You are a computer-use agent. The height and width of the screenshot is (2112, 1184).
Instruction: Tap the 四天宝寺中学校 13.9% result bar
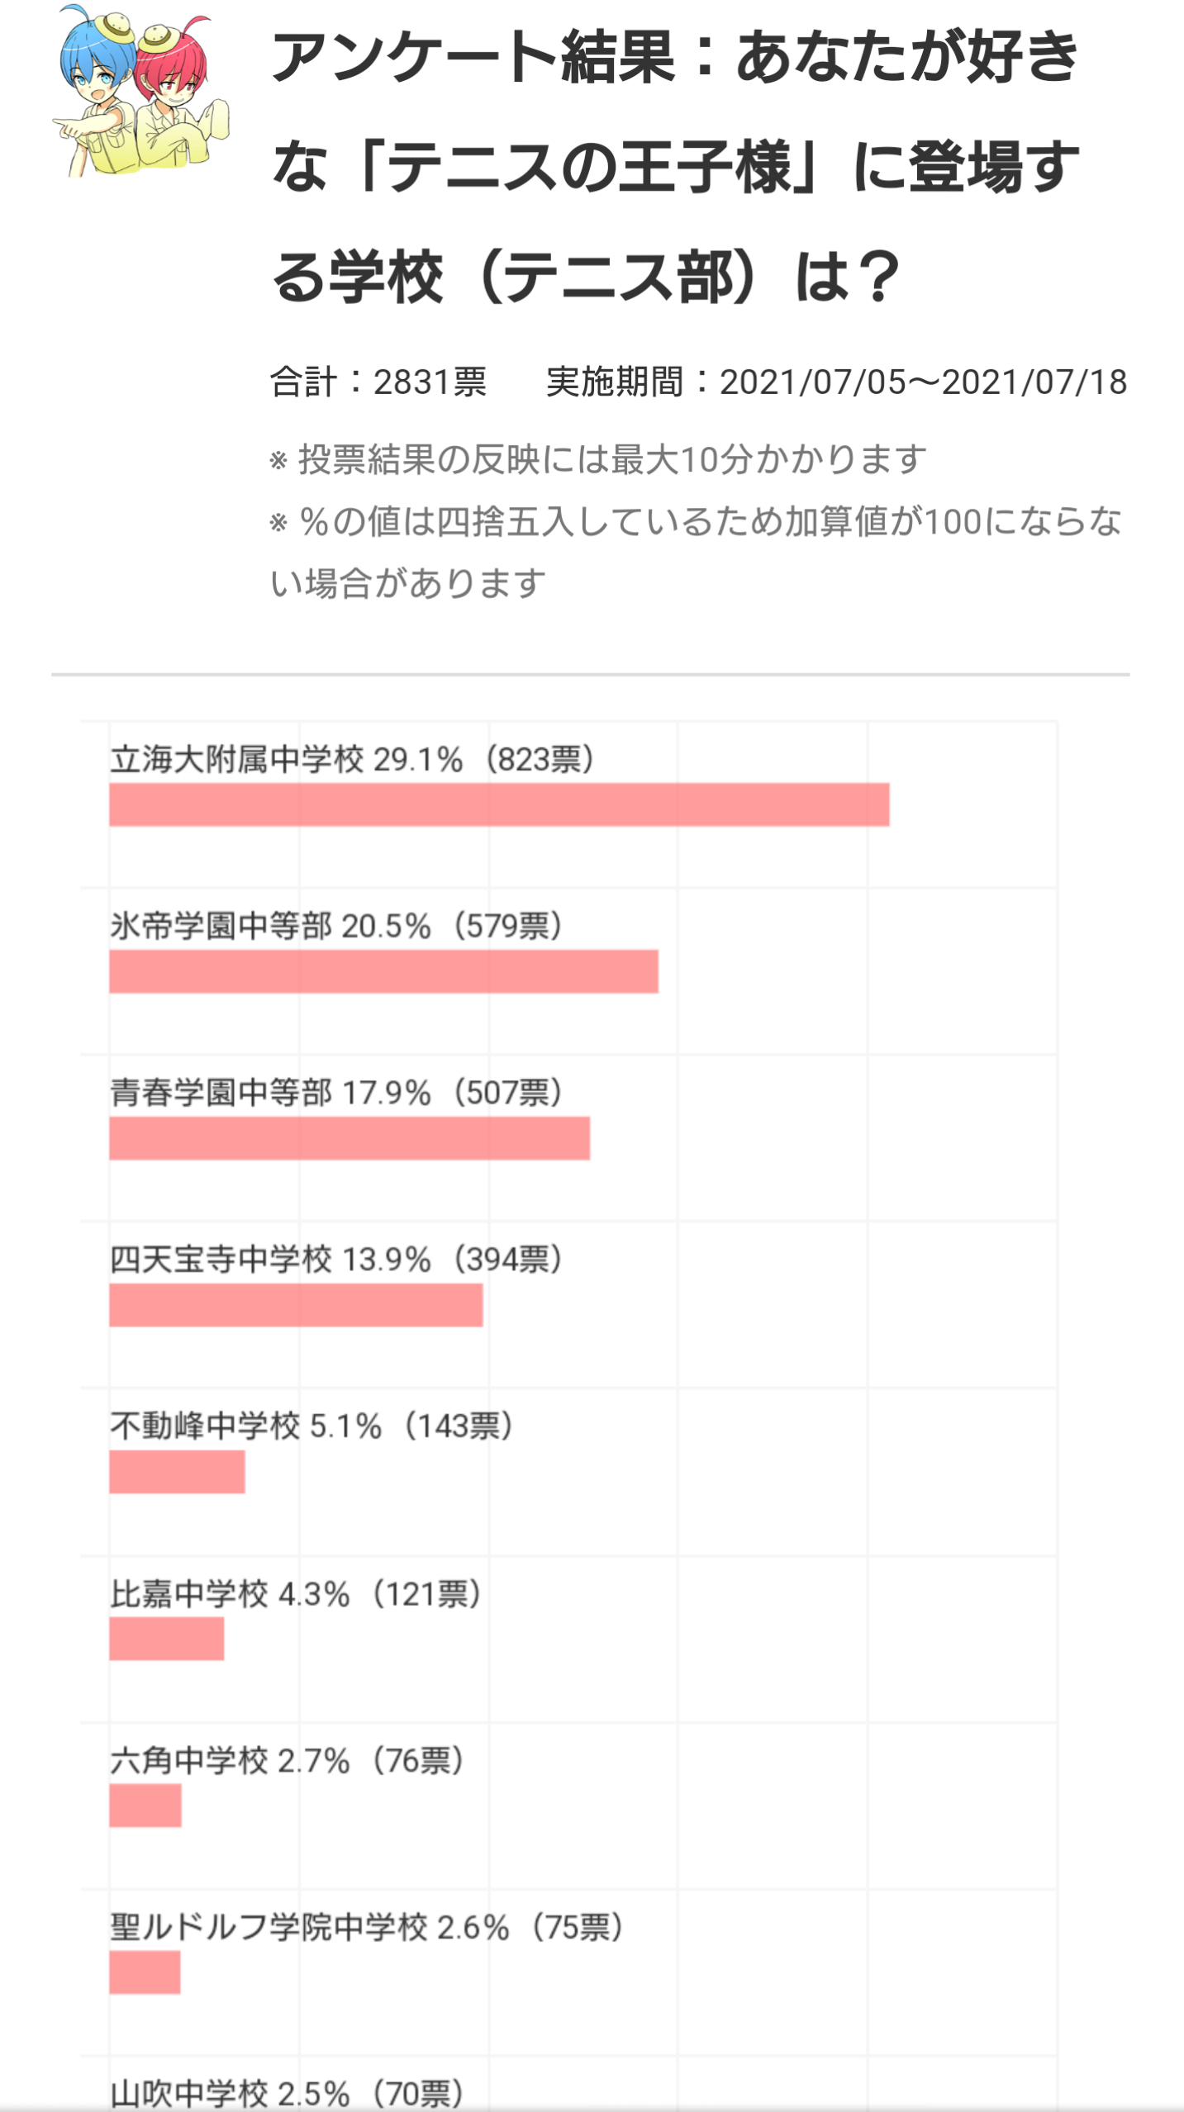[296, 1305]
